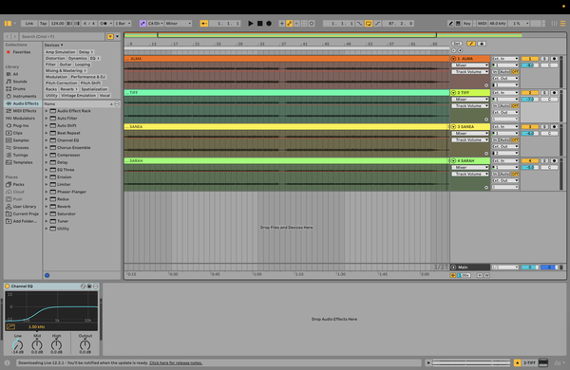The height and width of the screenshot is (370, 570).
Task: Collapse the 3 SANEA track
Action: [454, 127]
